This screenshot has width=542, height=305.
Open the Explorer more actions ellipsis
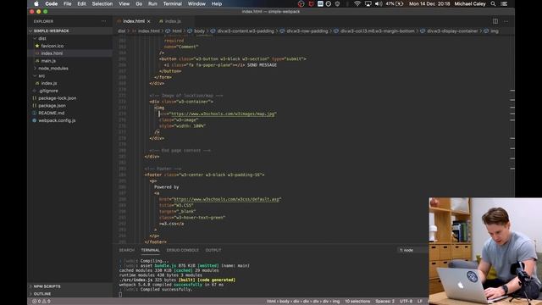(x=103, y=21)
